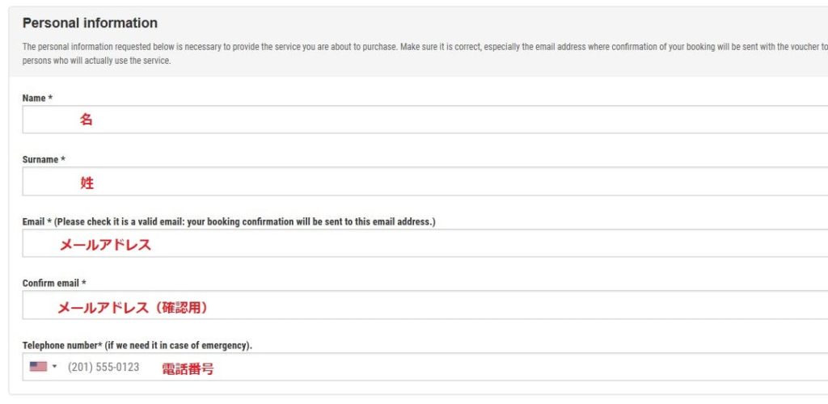
Task: Click the red メールアドレス annotation in Email field
Action: (x=105, y=245)
